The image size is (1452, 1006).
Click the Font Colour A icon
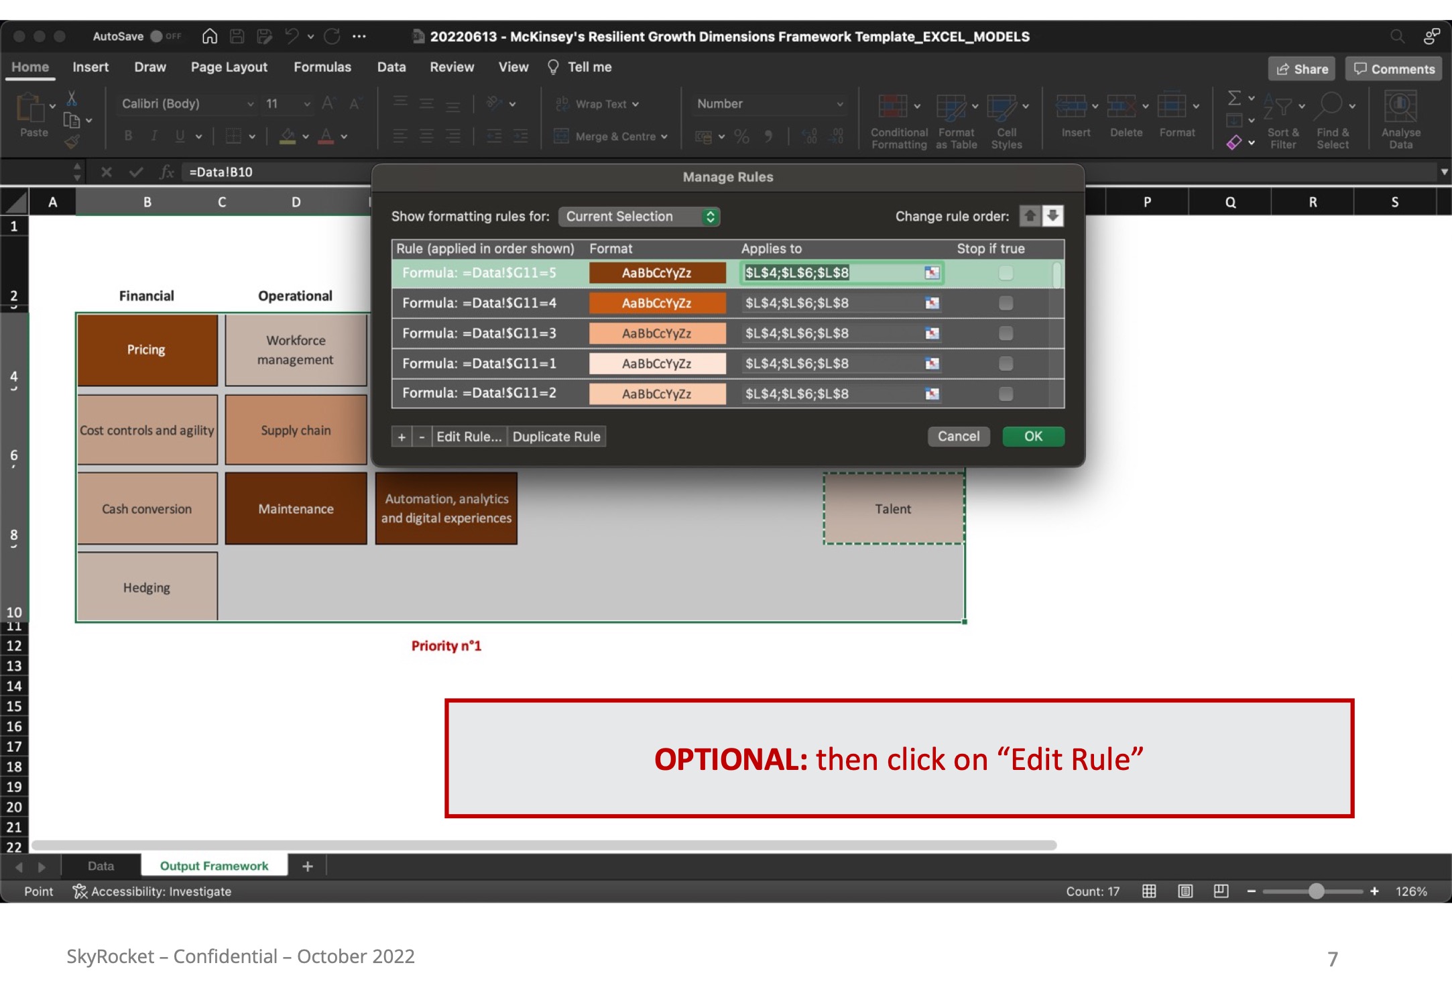click(x=326, y=136)
